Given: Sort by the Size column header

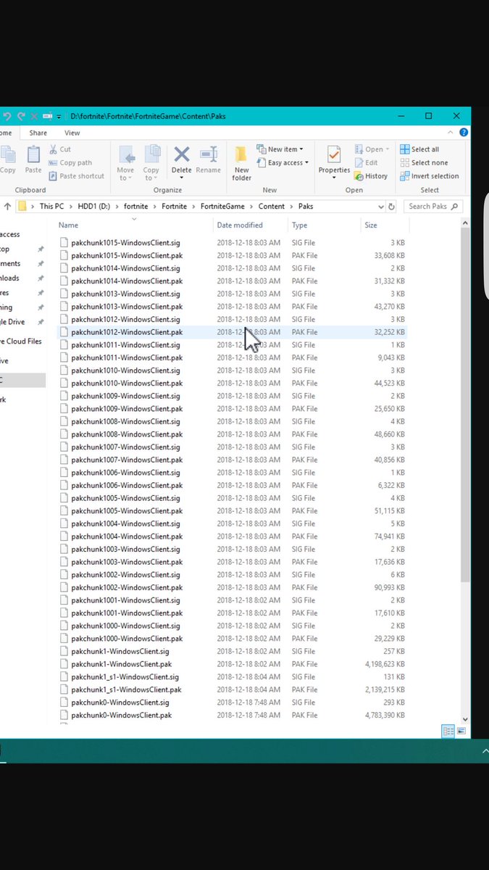Looking at the screenshot, I should [385, 225].
